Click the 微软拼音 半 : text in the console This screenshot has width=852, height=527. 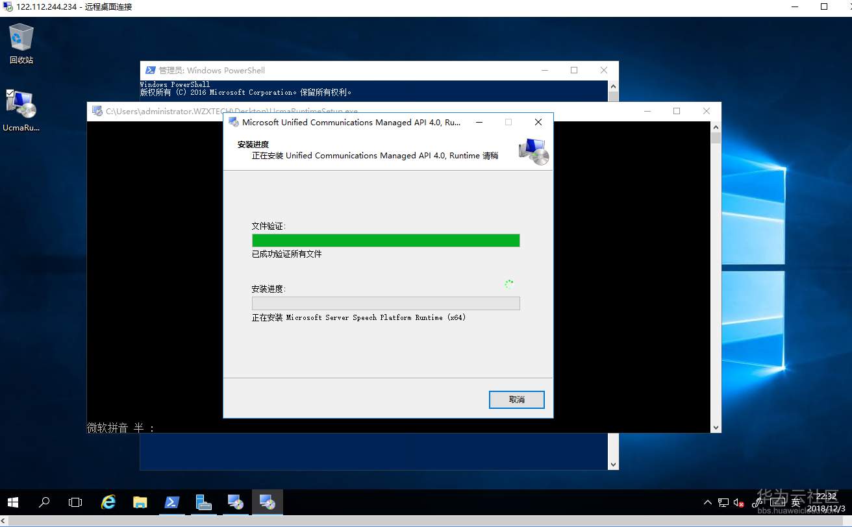[x=121, y=428]
